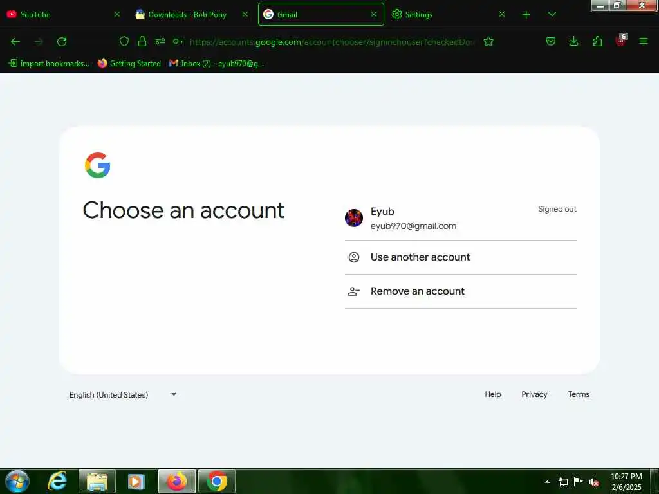
Task: Open Windows Media Player from taskbar
Action: pyautogui.click(x=136, y=481)
